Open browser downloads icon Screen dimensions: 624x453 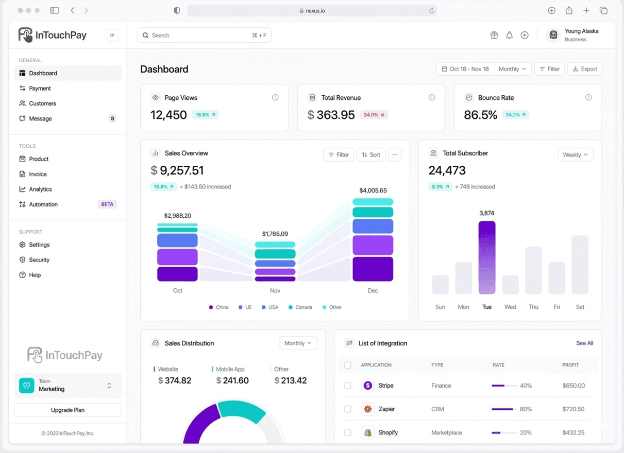551,10
